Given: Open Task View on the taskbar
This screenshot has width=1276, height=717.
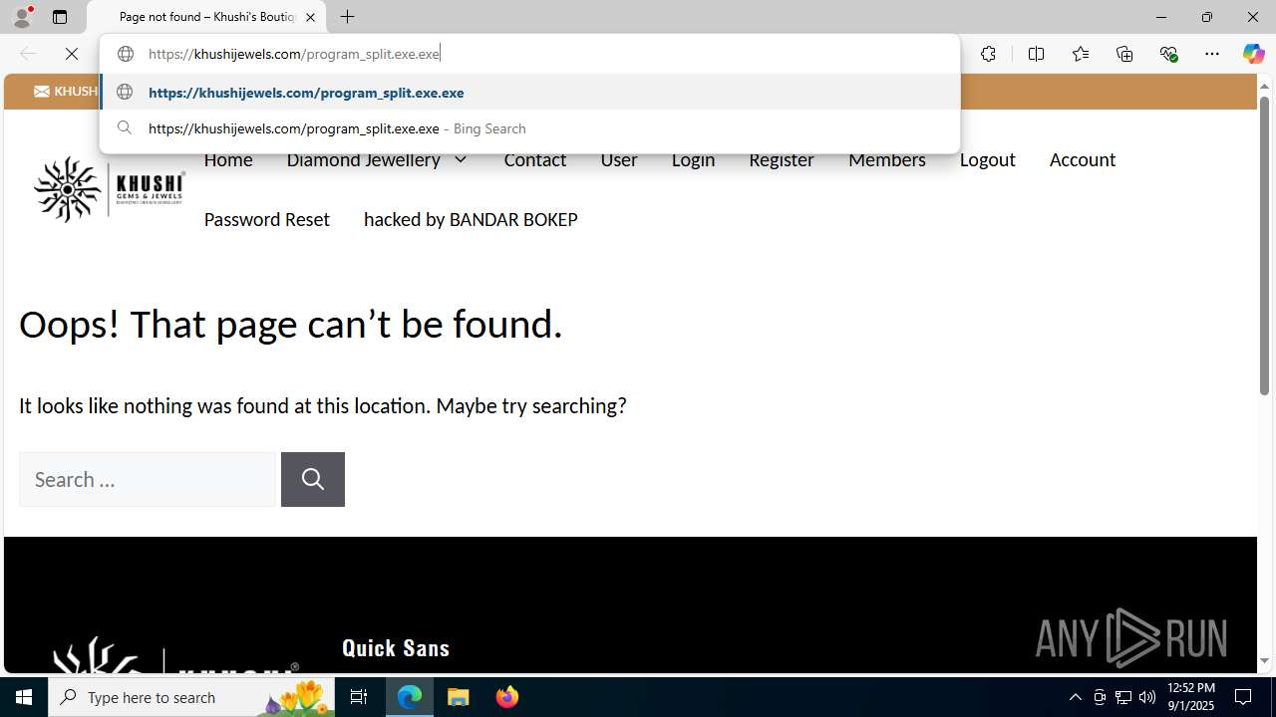Looking at the screenshot, I should point(359,697).
